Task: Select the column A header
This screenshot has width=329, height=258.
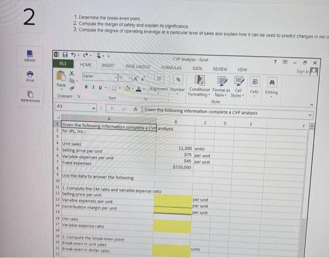Action: point(109,119)
